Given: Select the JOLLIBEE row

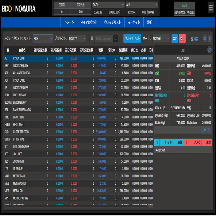Looking at the screenshot, I should (x=78, y=154).
